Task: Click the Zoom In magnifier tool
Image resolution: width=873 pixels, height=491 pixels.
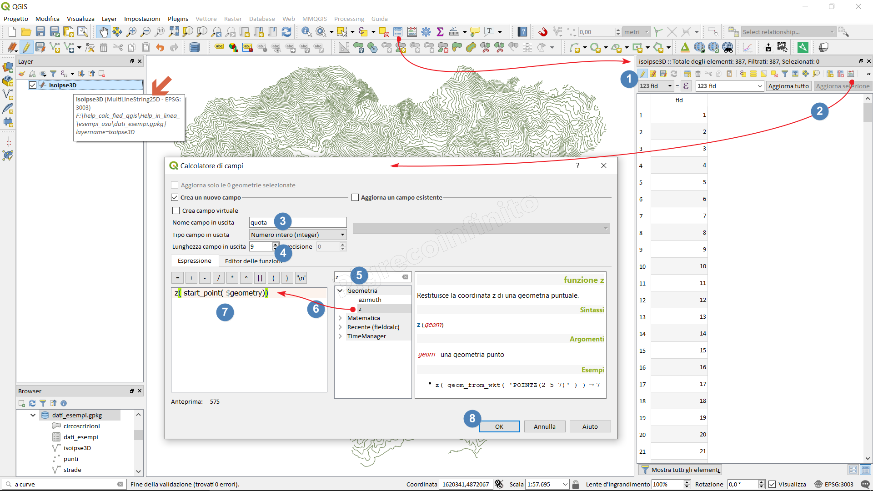Action: [x=131, y=32]
